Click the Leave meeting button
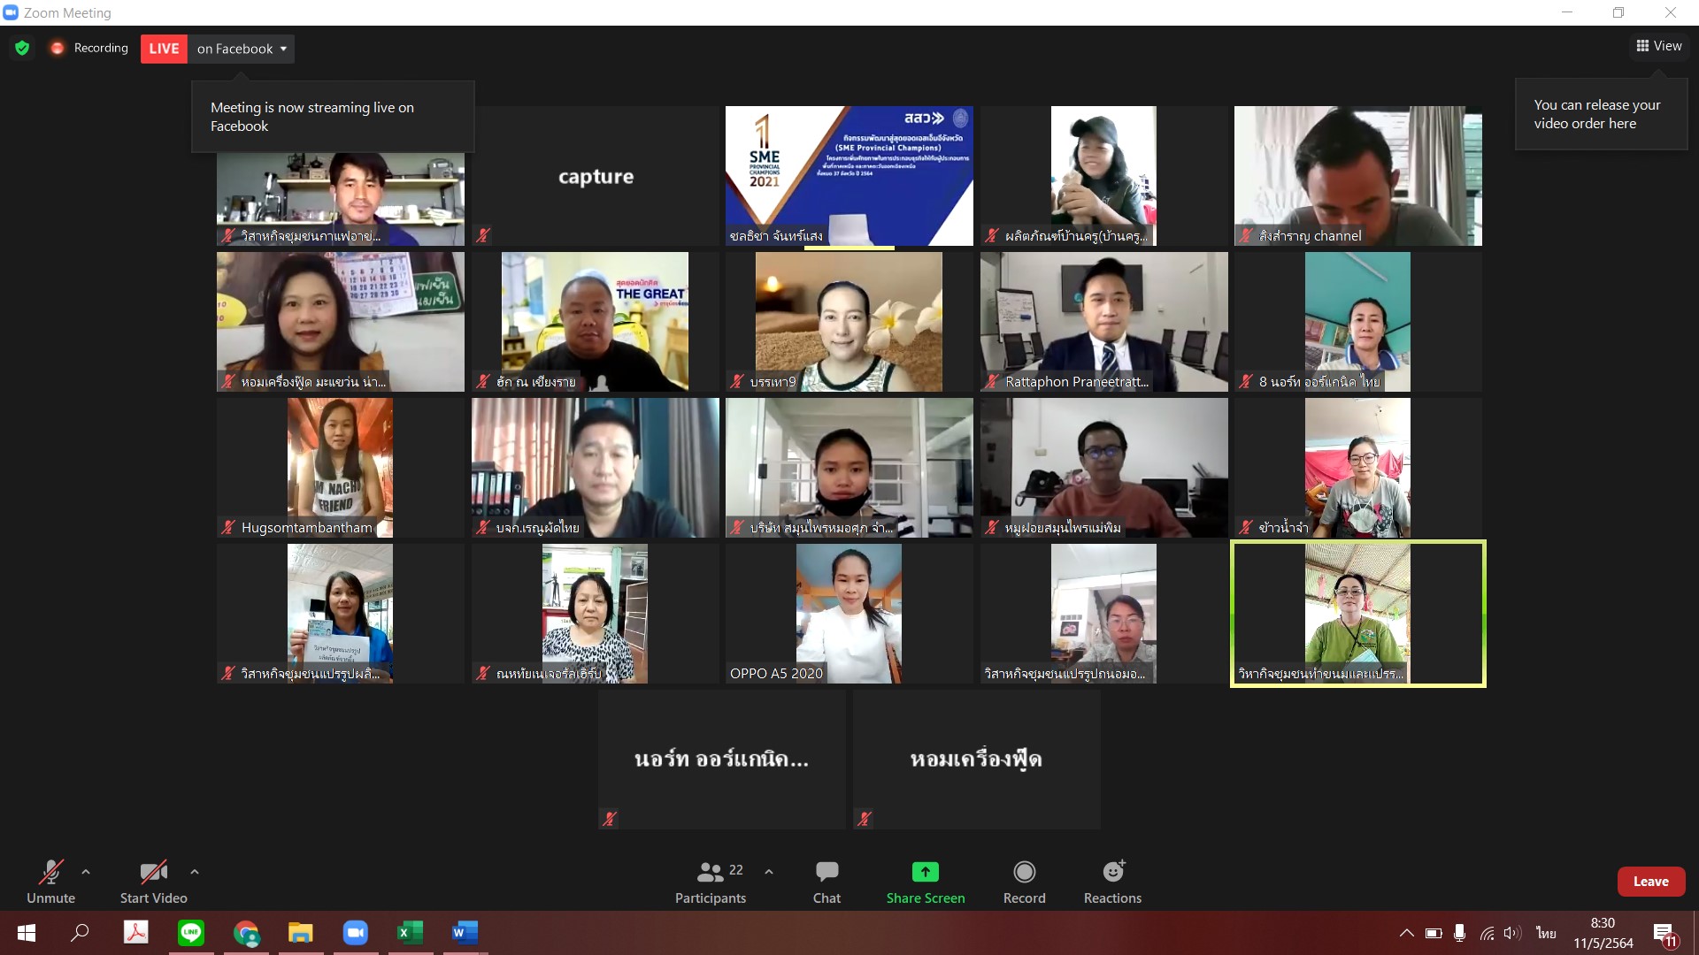 1650,882
